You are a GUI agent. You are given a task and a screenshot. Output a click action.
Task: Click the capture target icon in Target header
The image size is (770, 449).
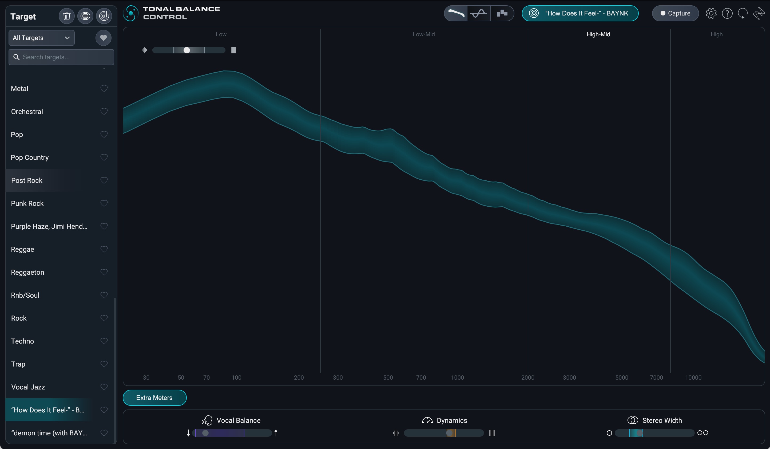(104, 16)
